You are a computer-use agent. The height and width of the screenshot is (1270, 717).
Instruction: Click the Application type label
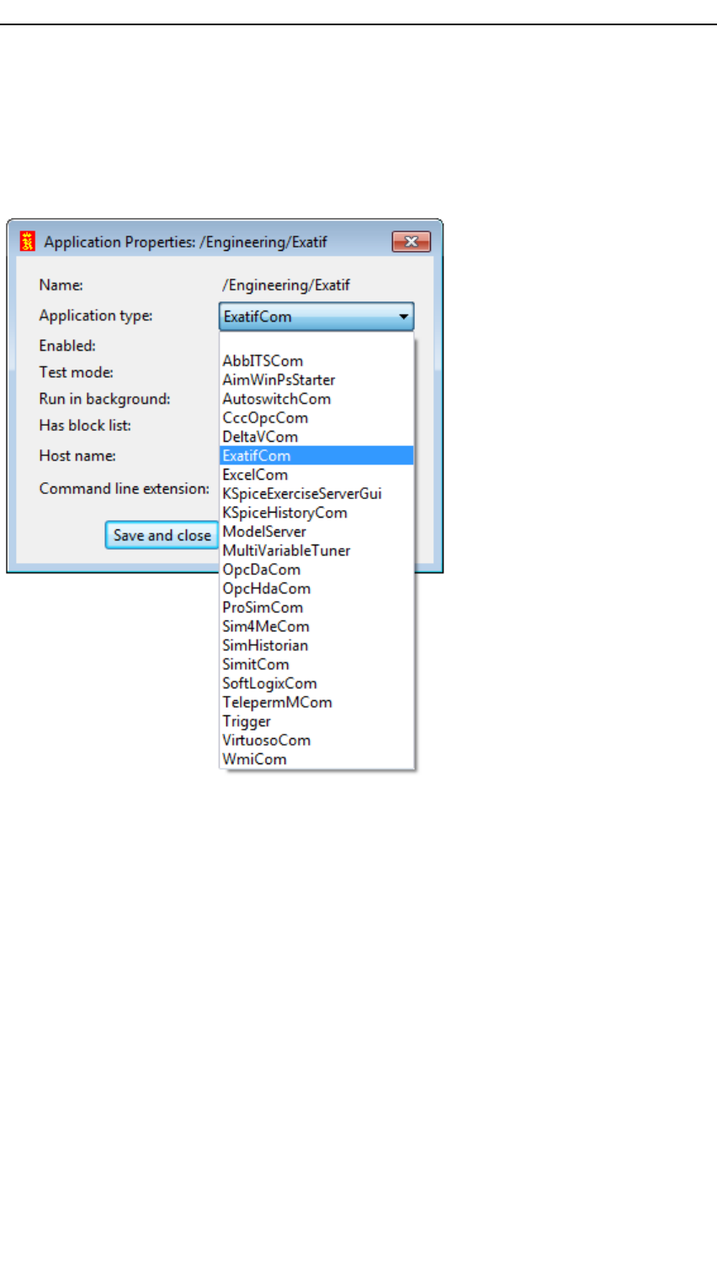(x=96, y=316)
